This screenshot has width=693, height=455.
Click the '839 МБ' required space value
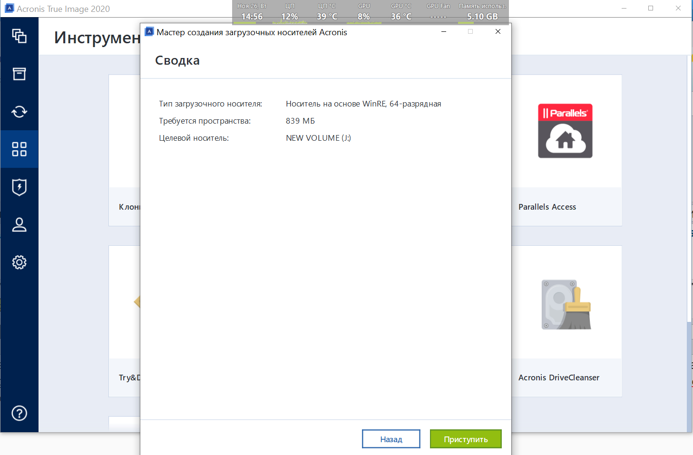pyautogui.click(x=300, y=121)
